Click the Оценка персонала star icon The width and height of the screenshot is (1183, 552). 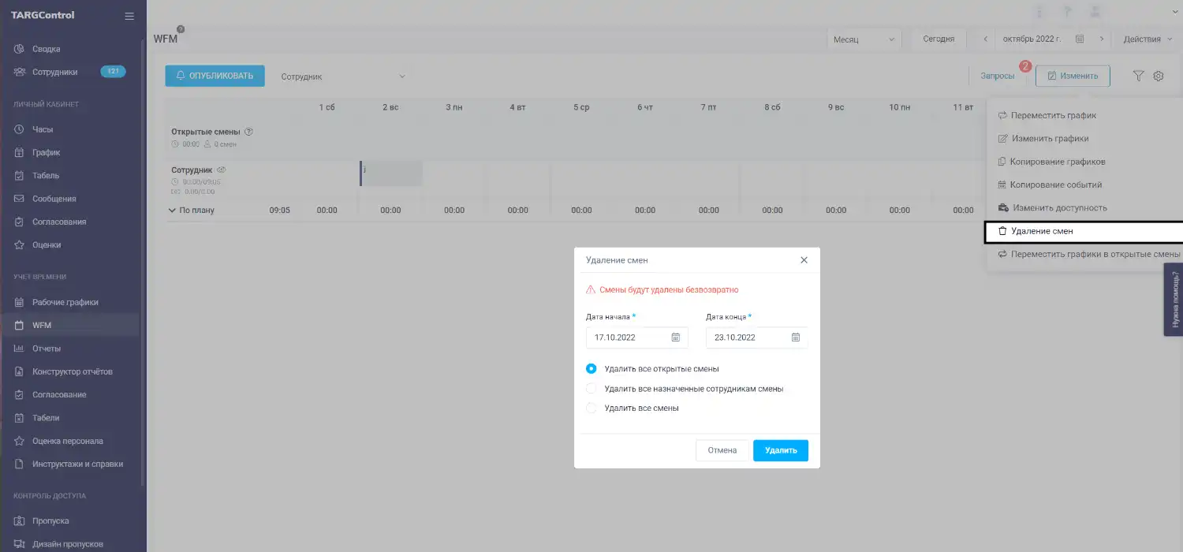click(19, 441)
